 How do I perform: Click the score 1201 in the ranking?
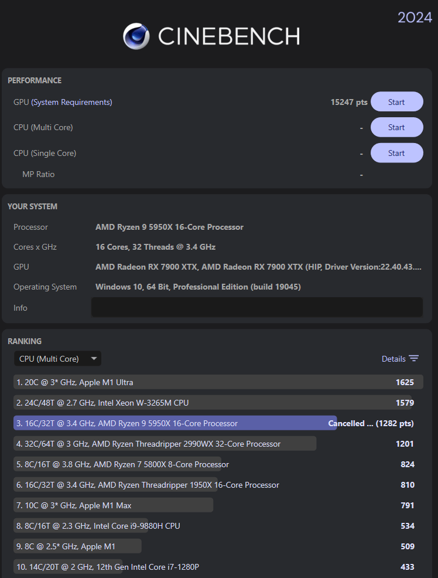coord(405,444)
